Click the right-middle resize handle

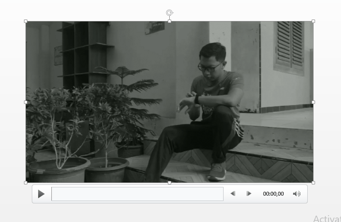pos(314,102)
